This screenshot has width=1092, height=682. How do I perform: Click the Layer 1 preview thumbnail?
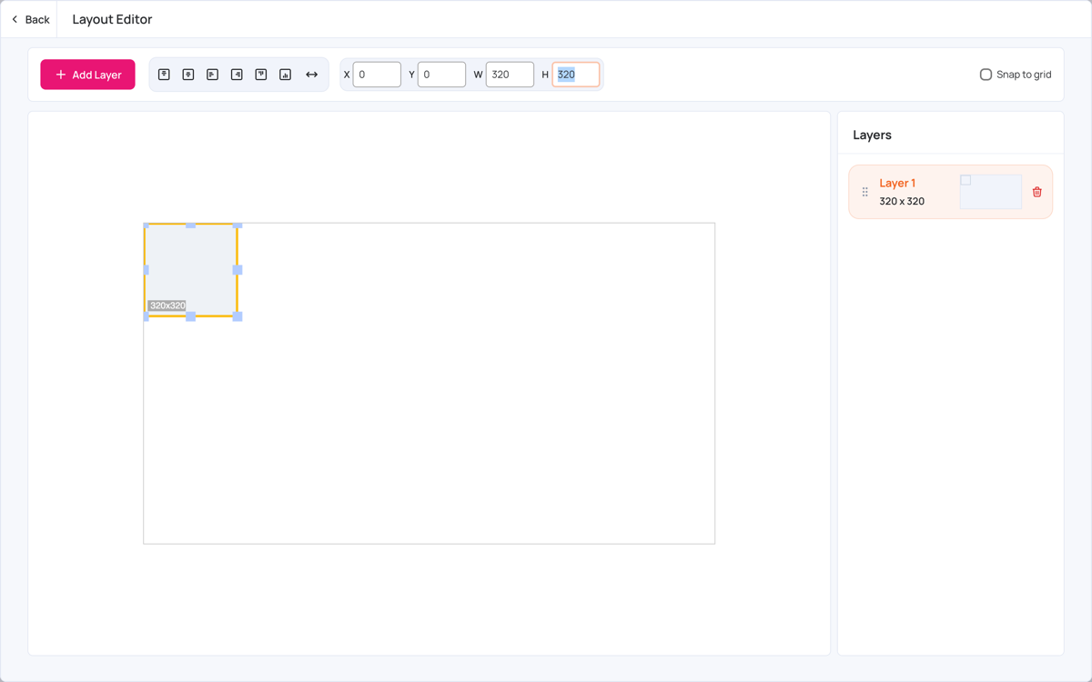[x=991, y=192]
